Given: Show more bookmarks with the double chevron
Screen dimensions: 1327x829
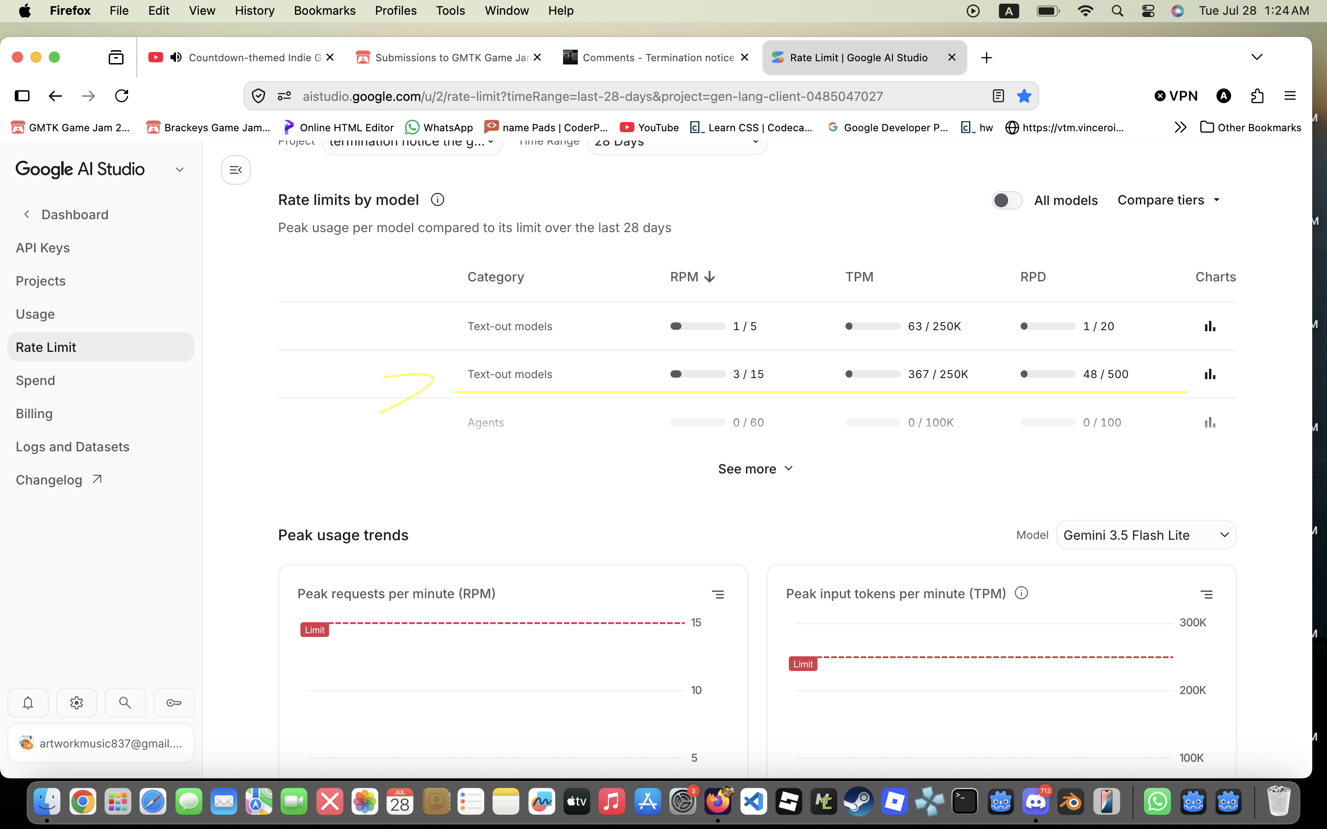Looking at the screenshot, I should [x=1180, y=127].
